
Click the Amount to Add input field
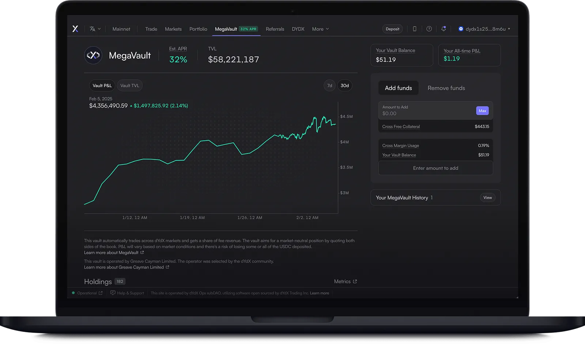pos(420,113)
